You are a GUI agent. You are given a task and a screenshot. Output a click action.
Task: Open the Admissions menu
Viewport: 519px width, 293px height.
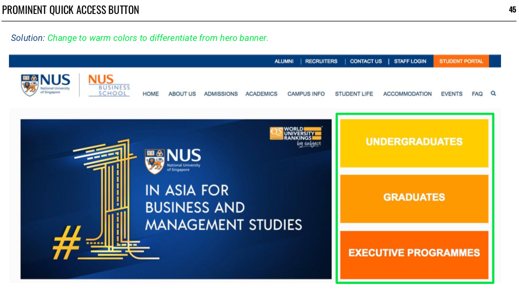click(221, 94)
